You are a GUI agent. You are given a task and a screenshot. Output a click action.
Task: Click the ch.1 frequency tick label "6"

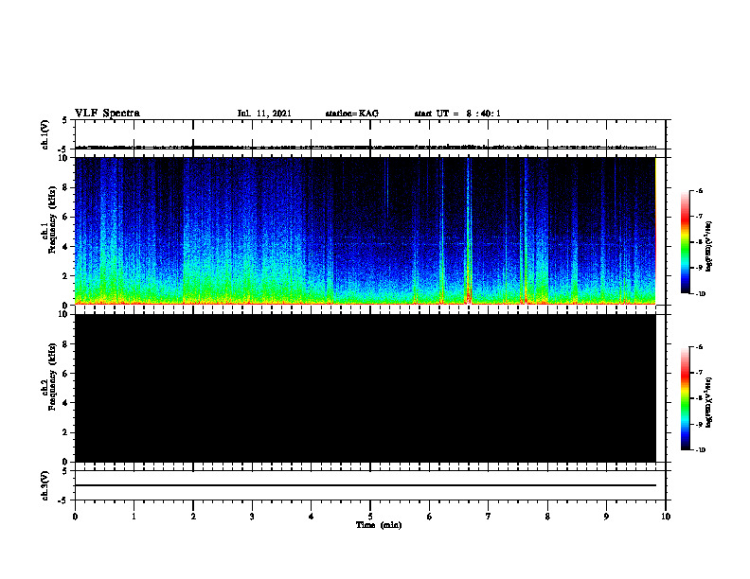click(x=65, y=217)
